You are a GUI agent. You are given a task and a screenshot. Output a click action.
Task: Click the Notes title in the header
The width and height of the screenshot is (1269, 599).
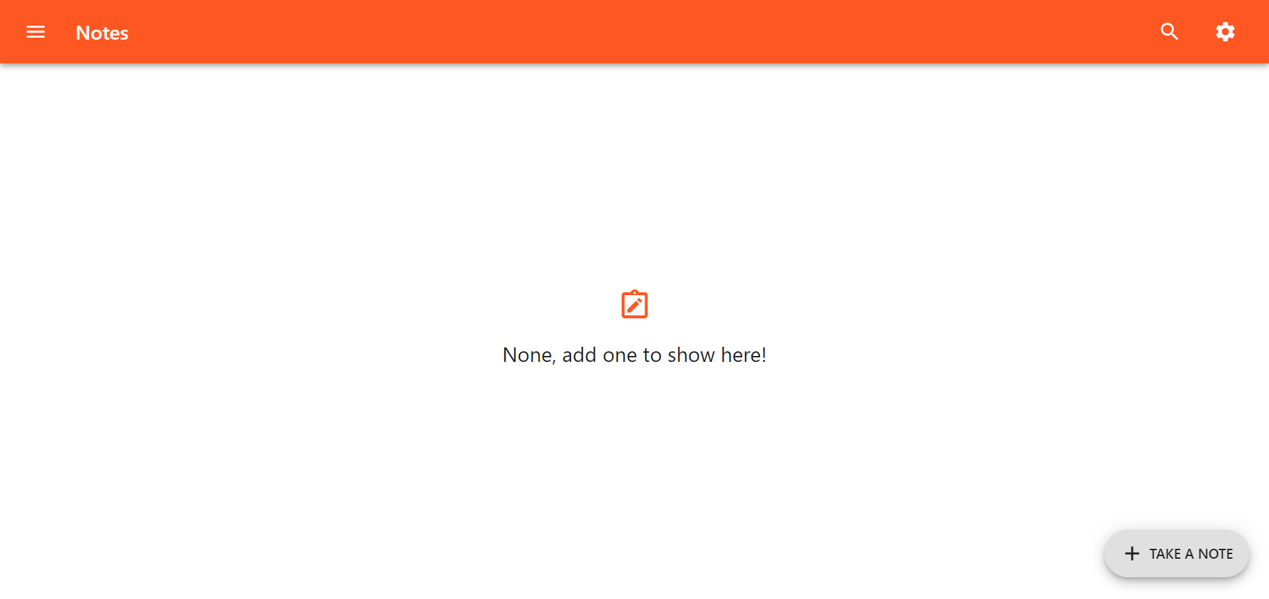click(102, 33)
